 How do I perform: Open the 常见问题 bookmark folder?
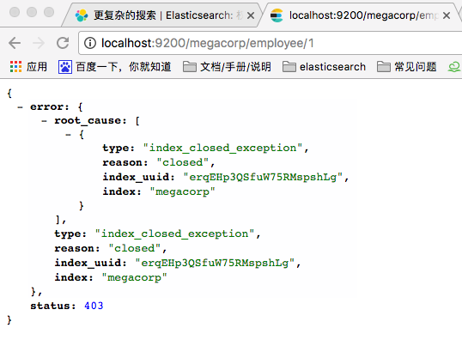(406, 67)
